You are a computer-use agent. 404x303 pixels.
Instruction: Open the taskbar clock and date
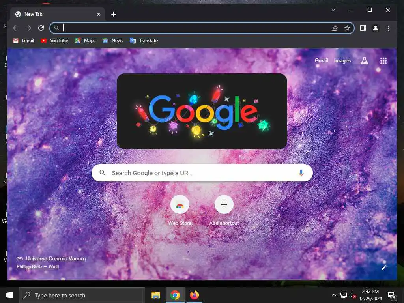370,295
